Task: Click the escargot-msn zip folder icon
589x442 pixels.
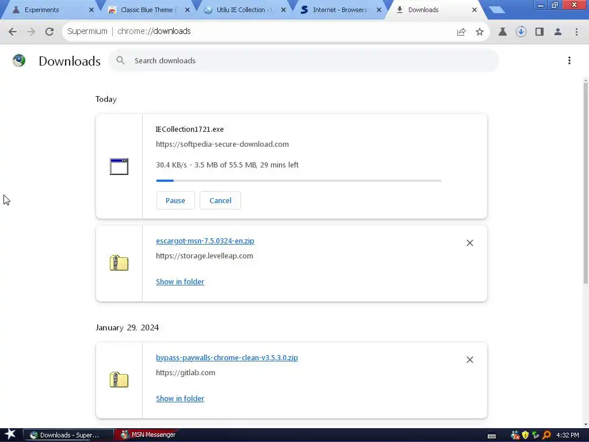Action: coord(119,262)
